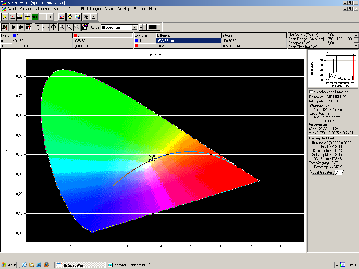Switch to the CRI tab
Viewport: 359px width, 269px height.
pyautogui.click(x=338, y=172)
